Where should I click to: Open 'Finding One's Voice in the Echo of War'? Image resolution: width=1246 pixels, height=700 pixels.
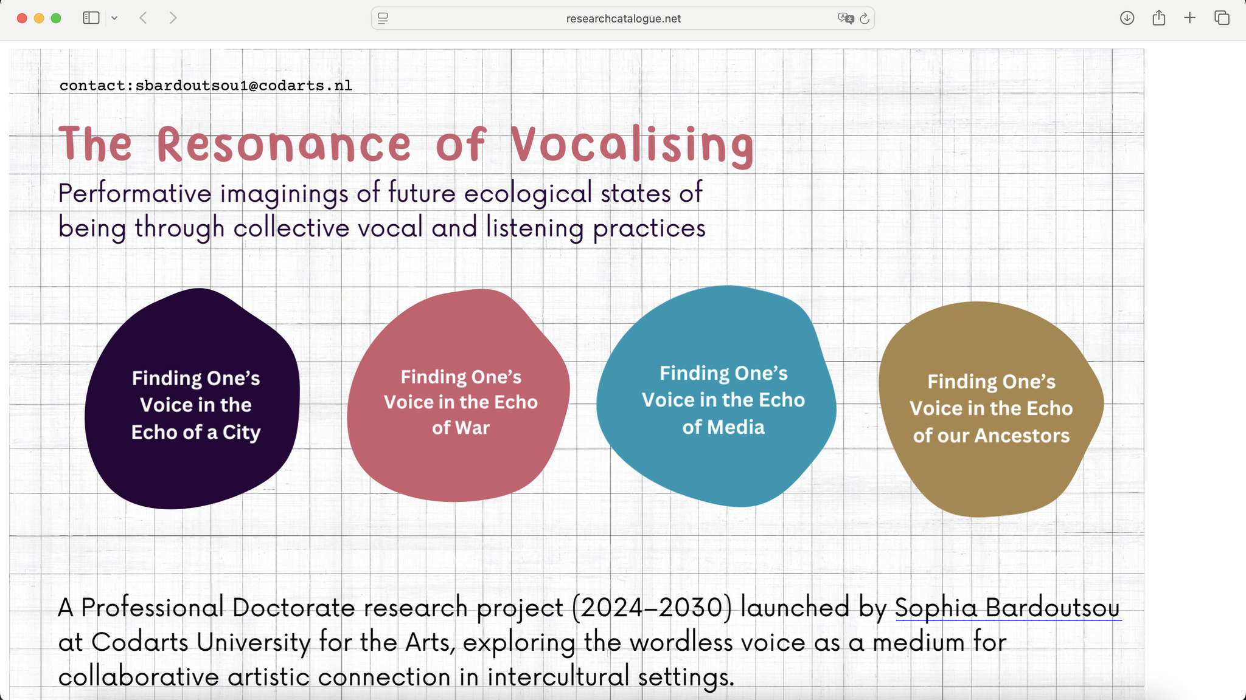click(x=459, y=401)
